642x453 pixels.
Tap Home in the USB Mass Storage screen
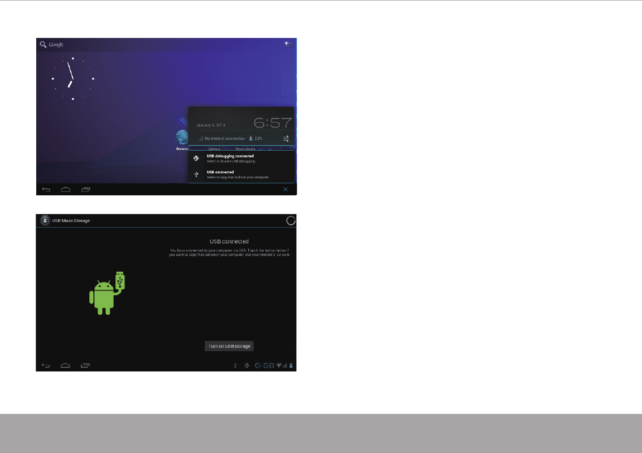(x=66, y=365)
